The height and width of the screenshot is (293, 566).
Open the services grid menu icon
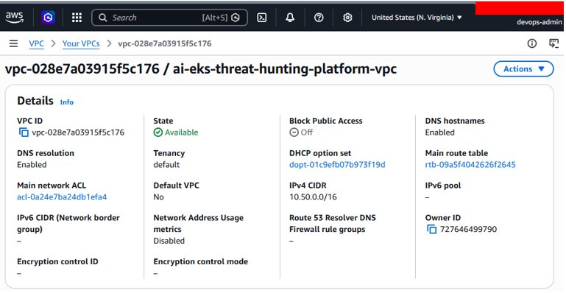click(x=77, y=18)
